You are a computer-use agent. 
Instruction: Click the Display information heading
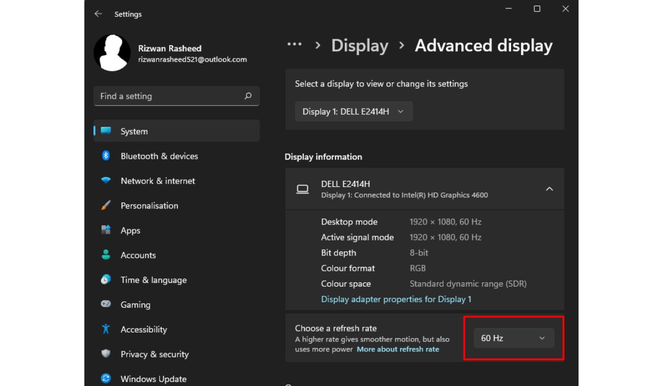323,157
